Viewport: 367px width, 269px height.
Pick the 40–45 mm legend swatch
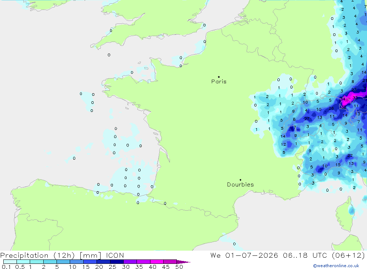pos(157,262)
